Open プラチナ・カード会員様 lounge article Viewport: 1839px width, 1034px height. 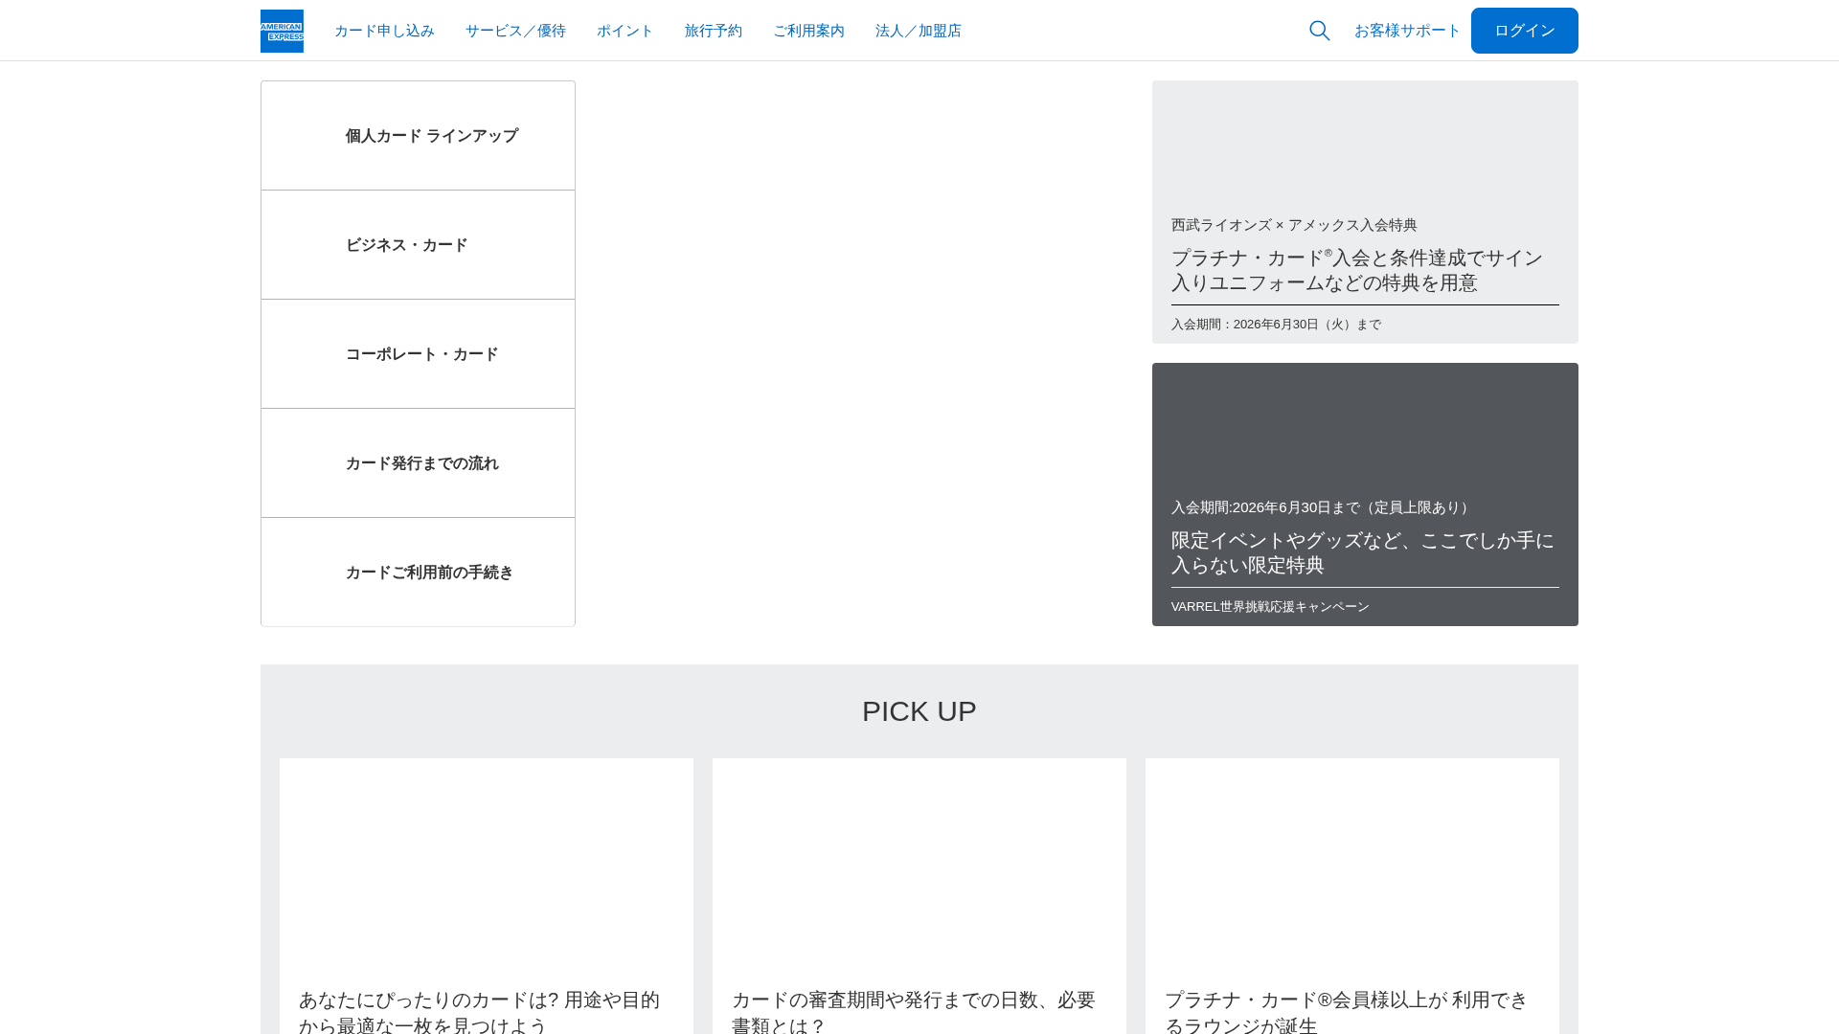(1352, 896)
